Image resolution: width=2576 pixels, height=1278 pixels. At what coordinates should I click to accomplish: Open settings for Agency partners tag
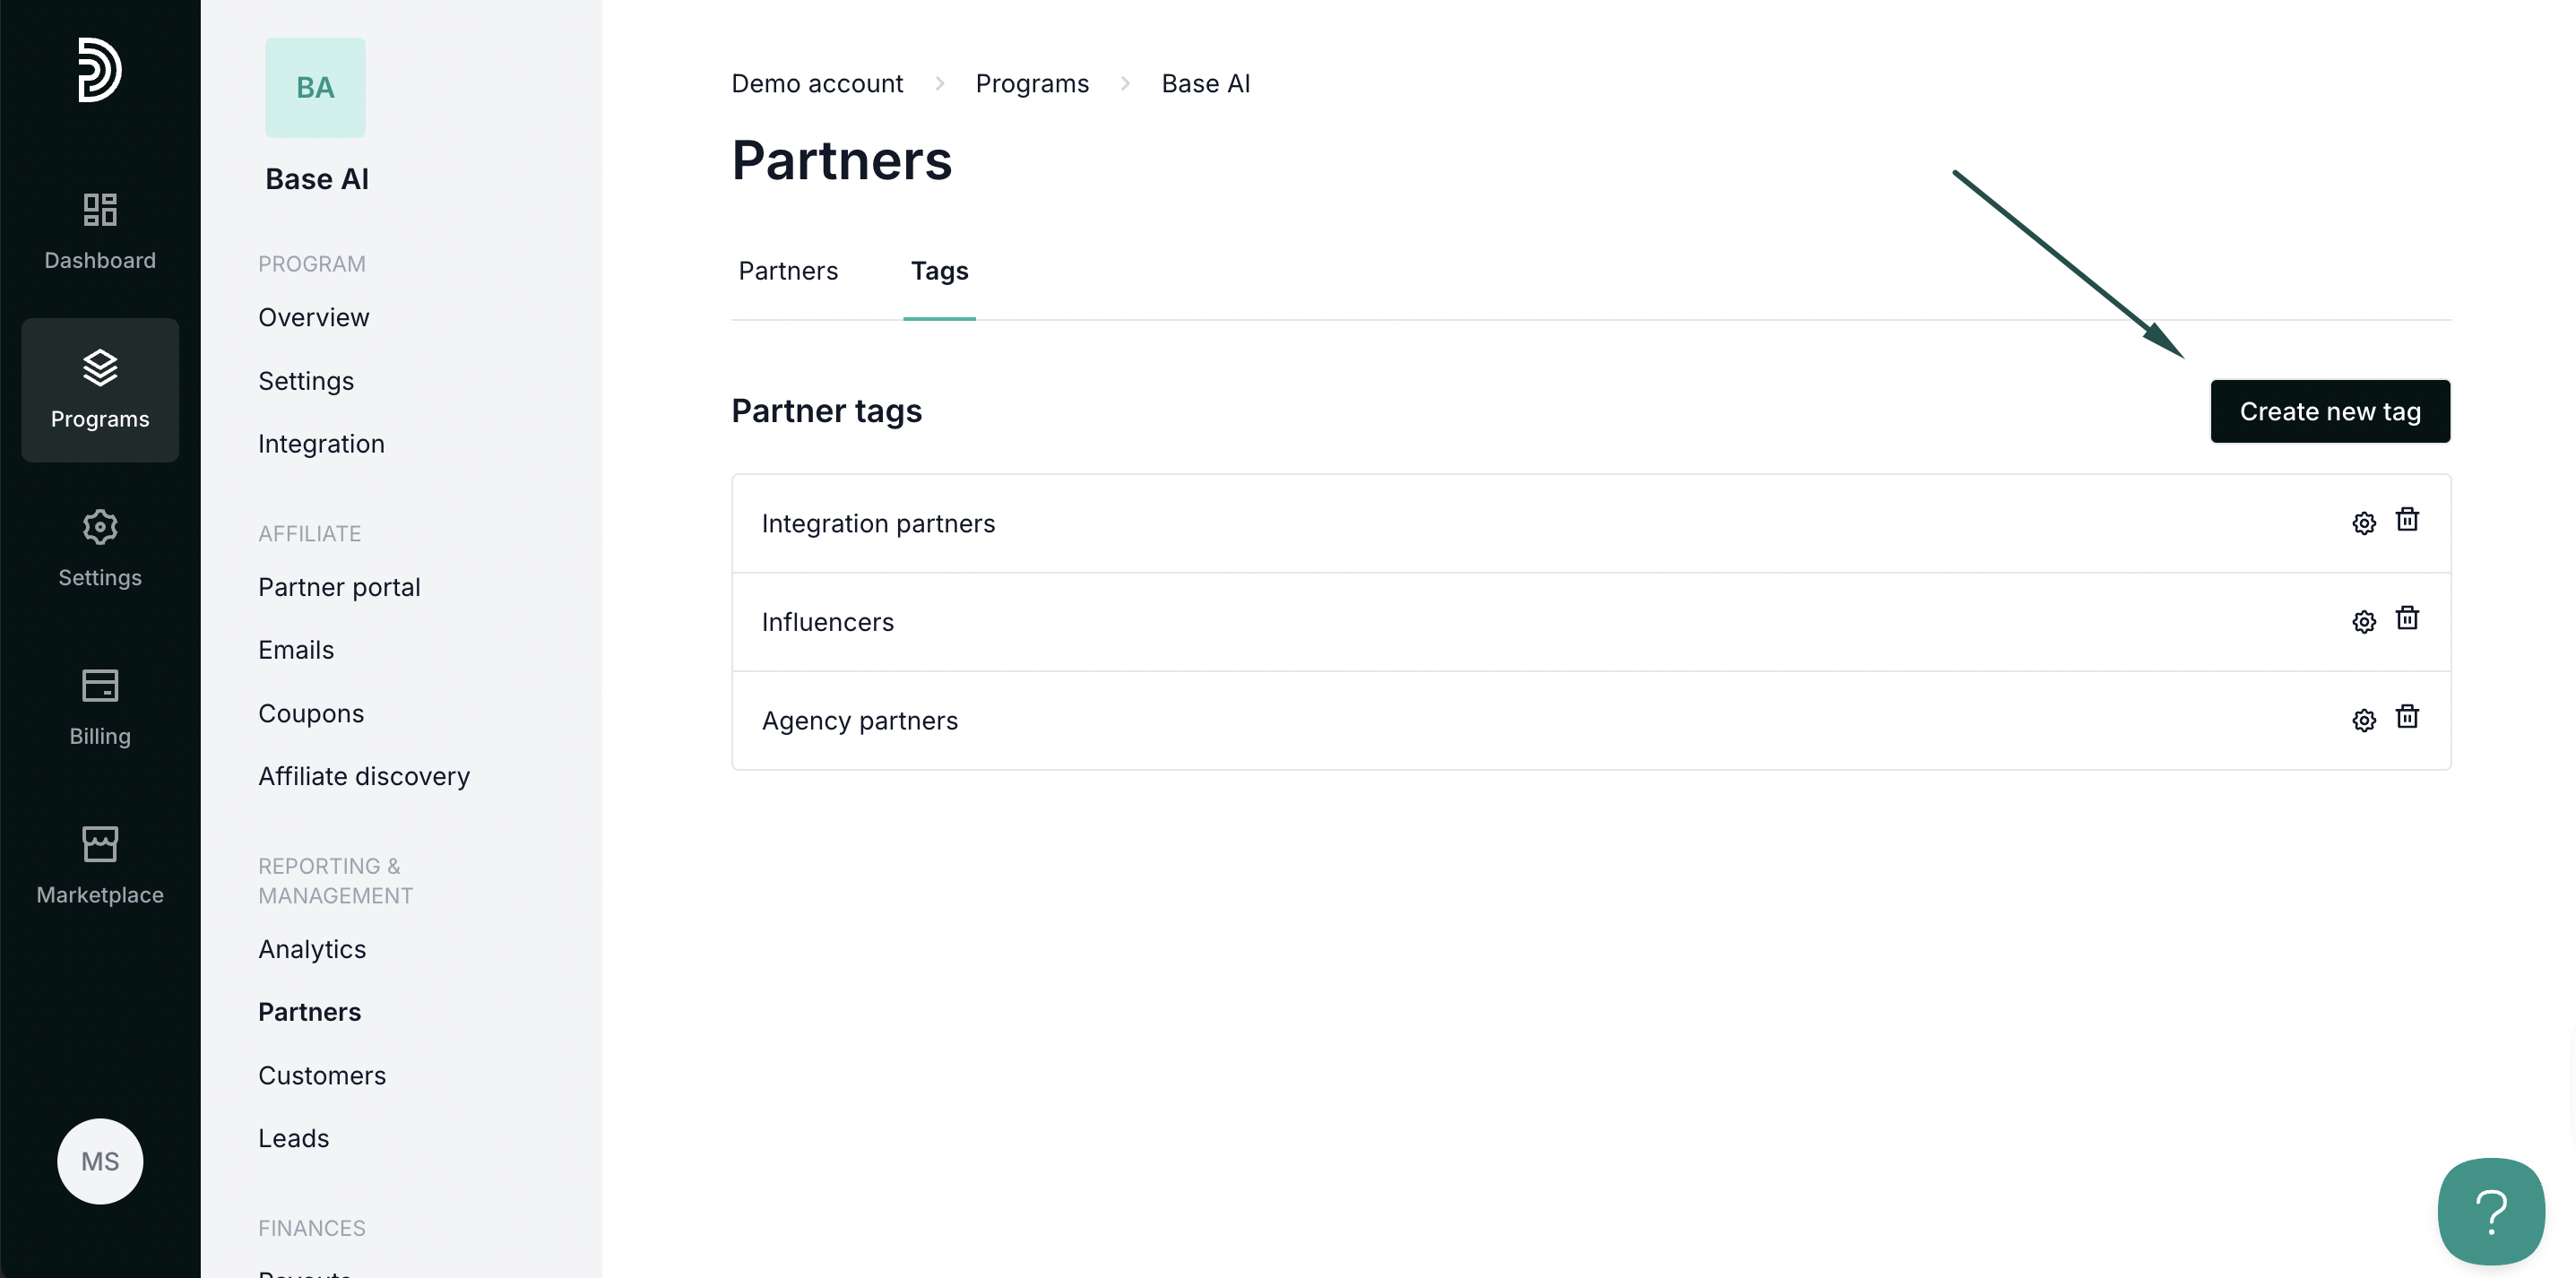pos(2363,720)
